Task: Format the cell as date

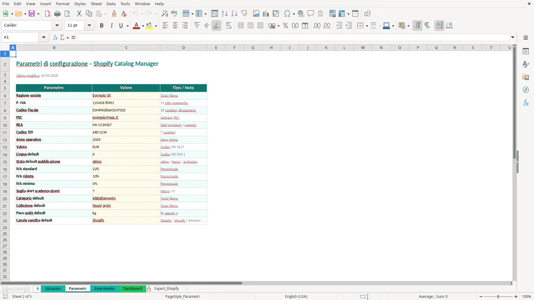Action: [305, 26]
